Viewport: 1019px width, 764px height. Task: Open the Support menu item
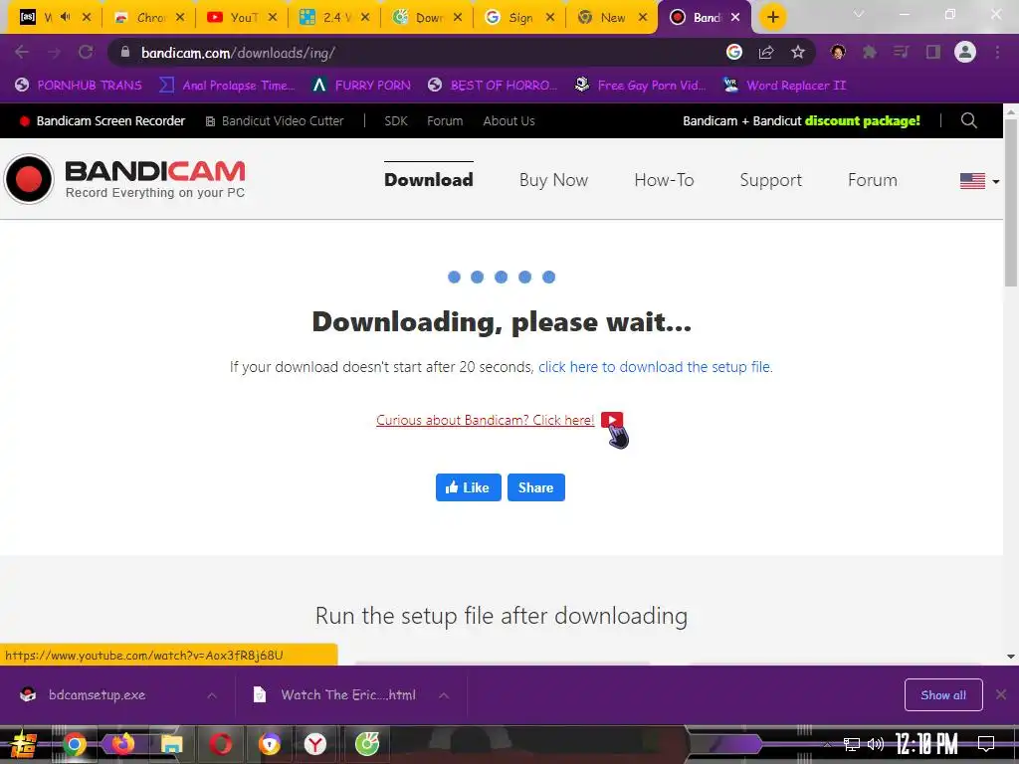[x=771, y=180]
